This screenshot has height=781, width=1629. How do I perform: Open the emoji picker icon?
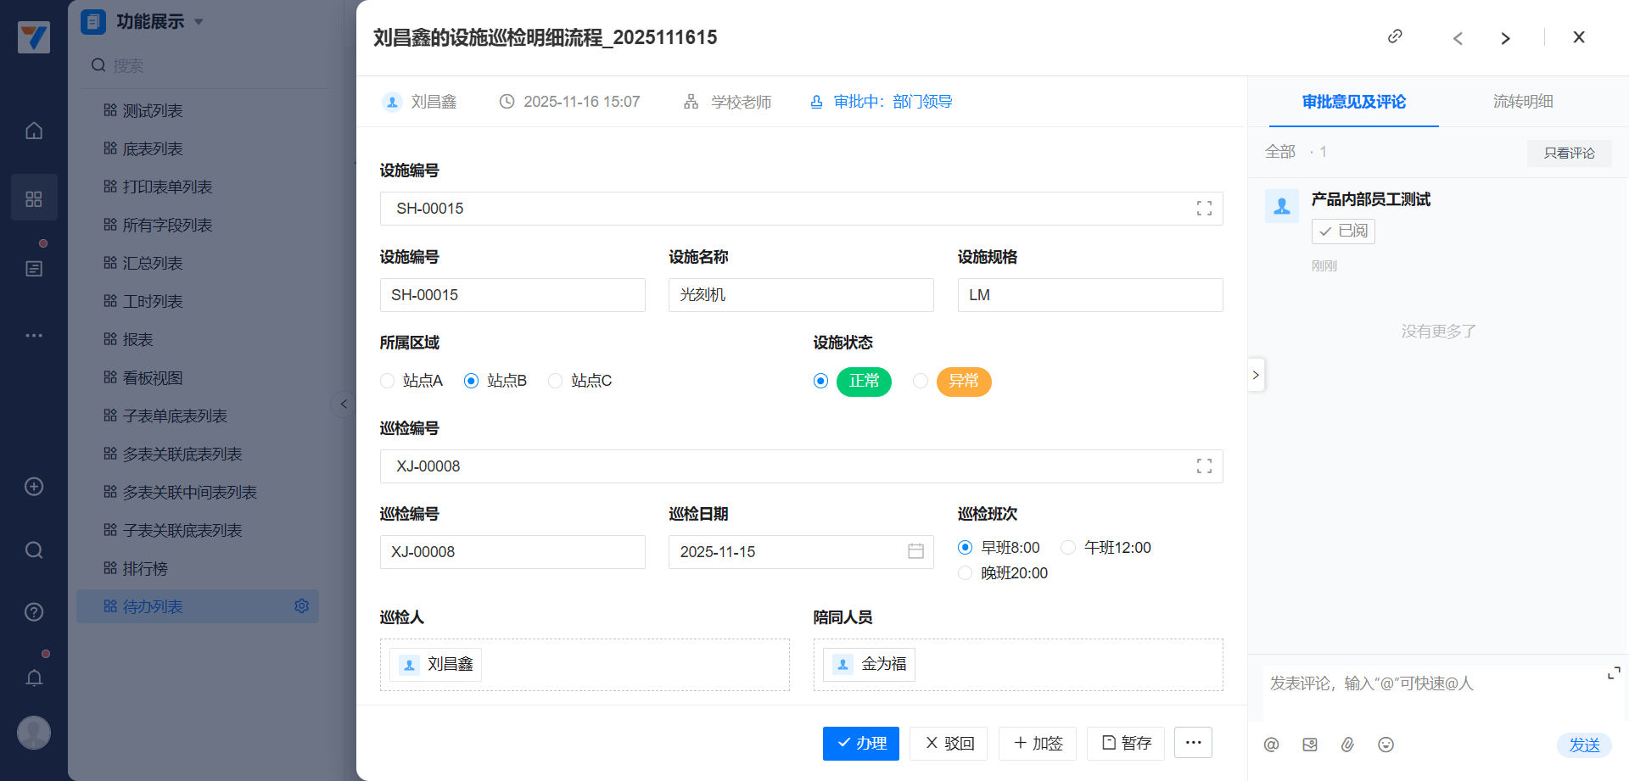click(1385, 745)
